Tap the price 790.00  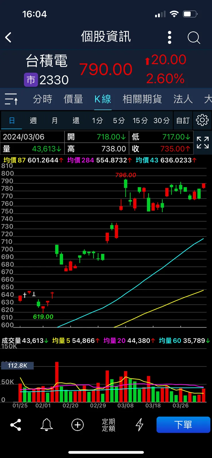106,69
